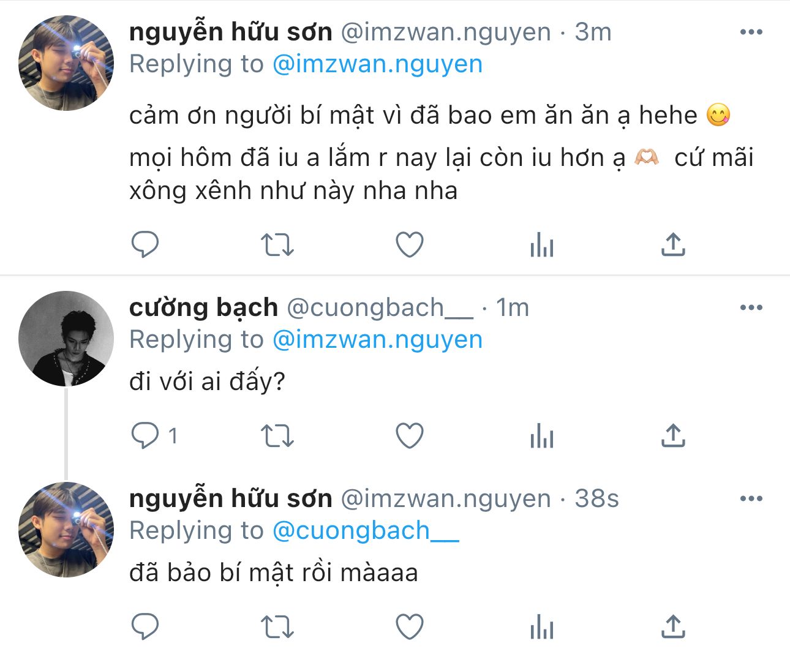Retweet the top tweet by nguyễn hữu sơn
Image resolution: width=790 pixels, height=654 pixels.
pos(277,245)
